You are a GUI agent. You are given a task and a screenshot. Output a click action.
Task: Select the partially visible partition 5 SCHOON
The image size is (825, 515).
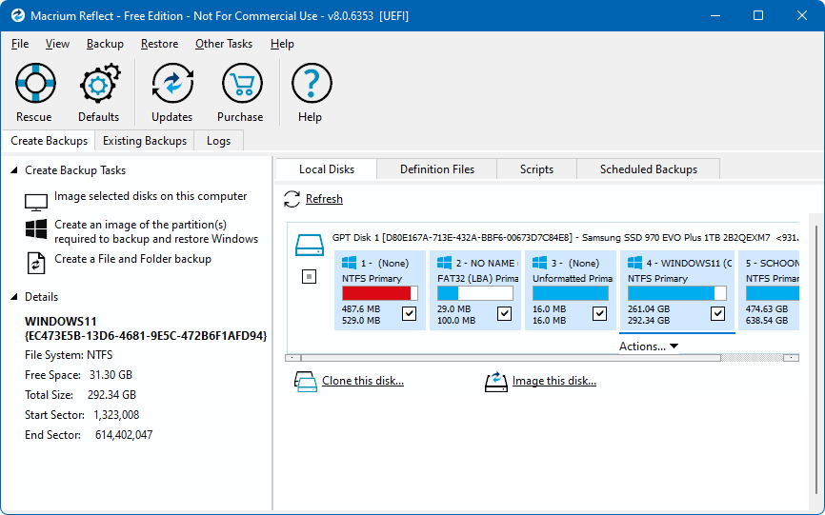[x=769, y=290]
